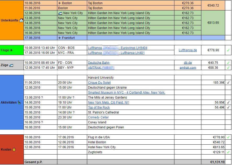This screenshot has height=165, width=232.
Task: Click the airplane icon in the 10.06.2016 Boston cell
Action: 59,3
